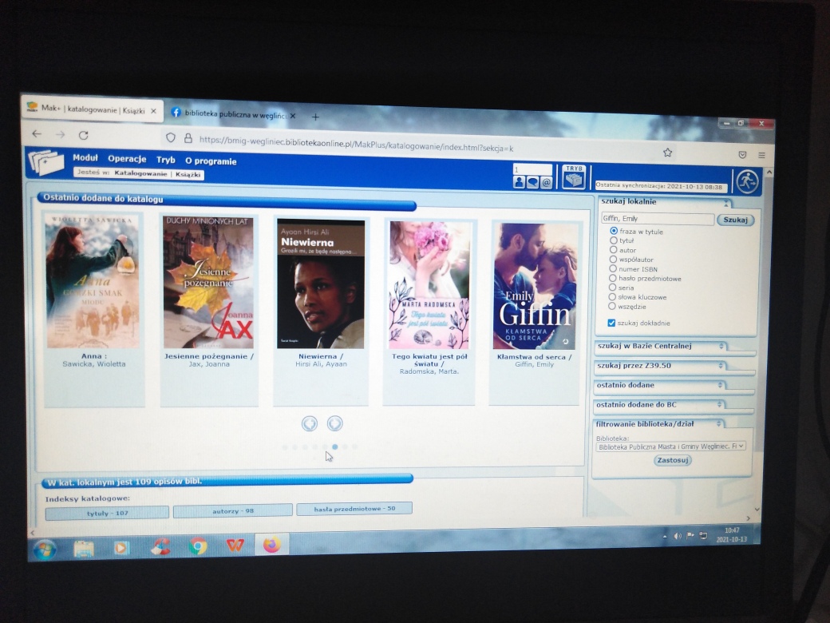Launch CCleaner from the taskbar

tap(160, 546)
